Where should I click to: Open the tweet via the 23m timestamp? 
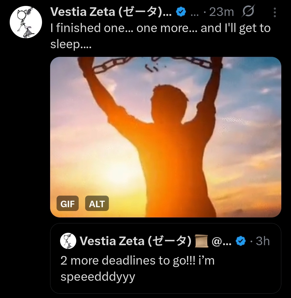pyautogui.click(x=221, y=12)
